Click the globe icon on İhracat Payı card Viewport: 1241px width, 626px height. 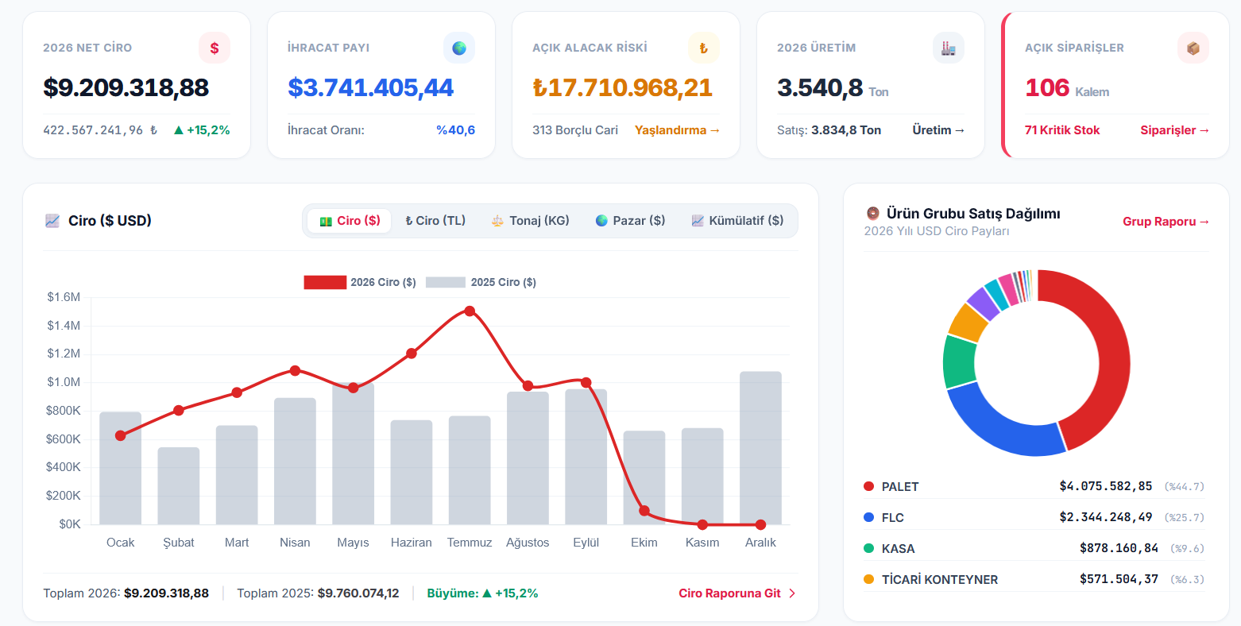459,48
